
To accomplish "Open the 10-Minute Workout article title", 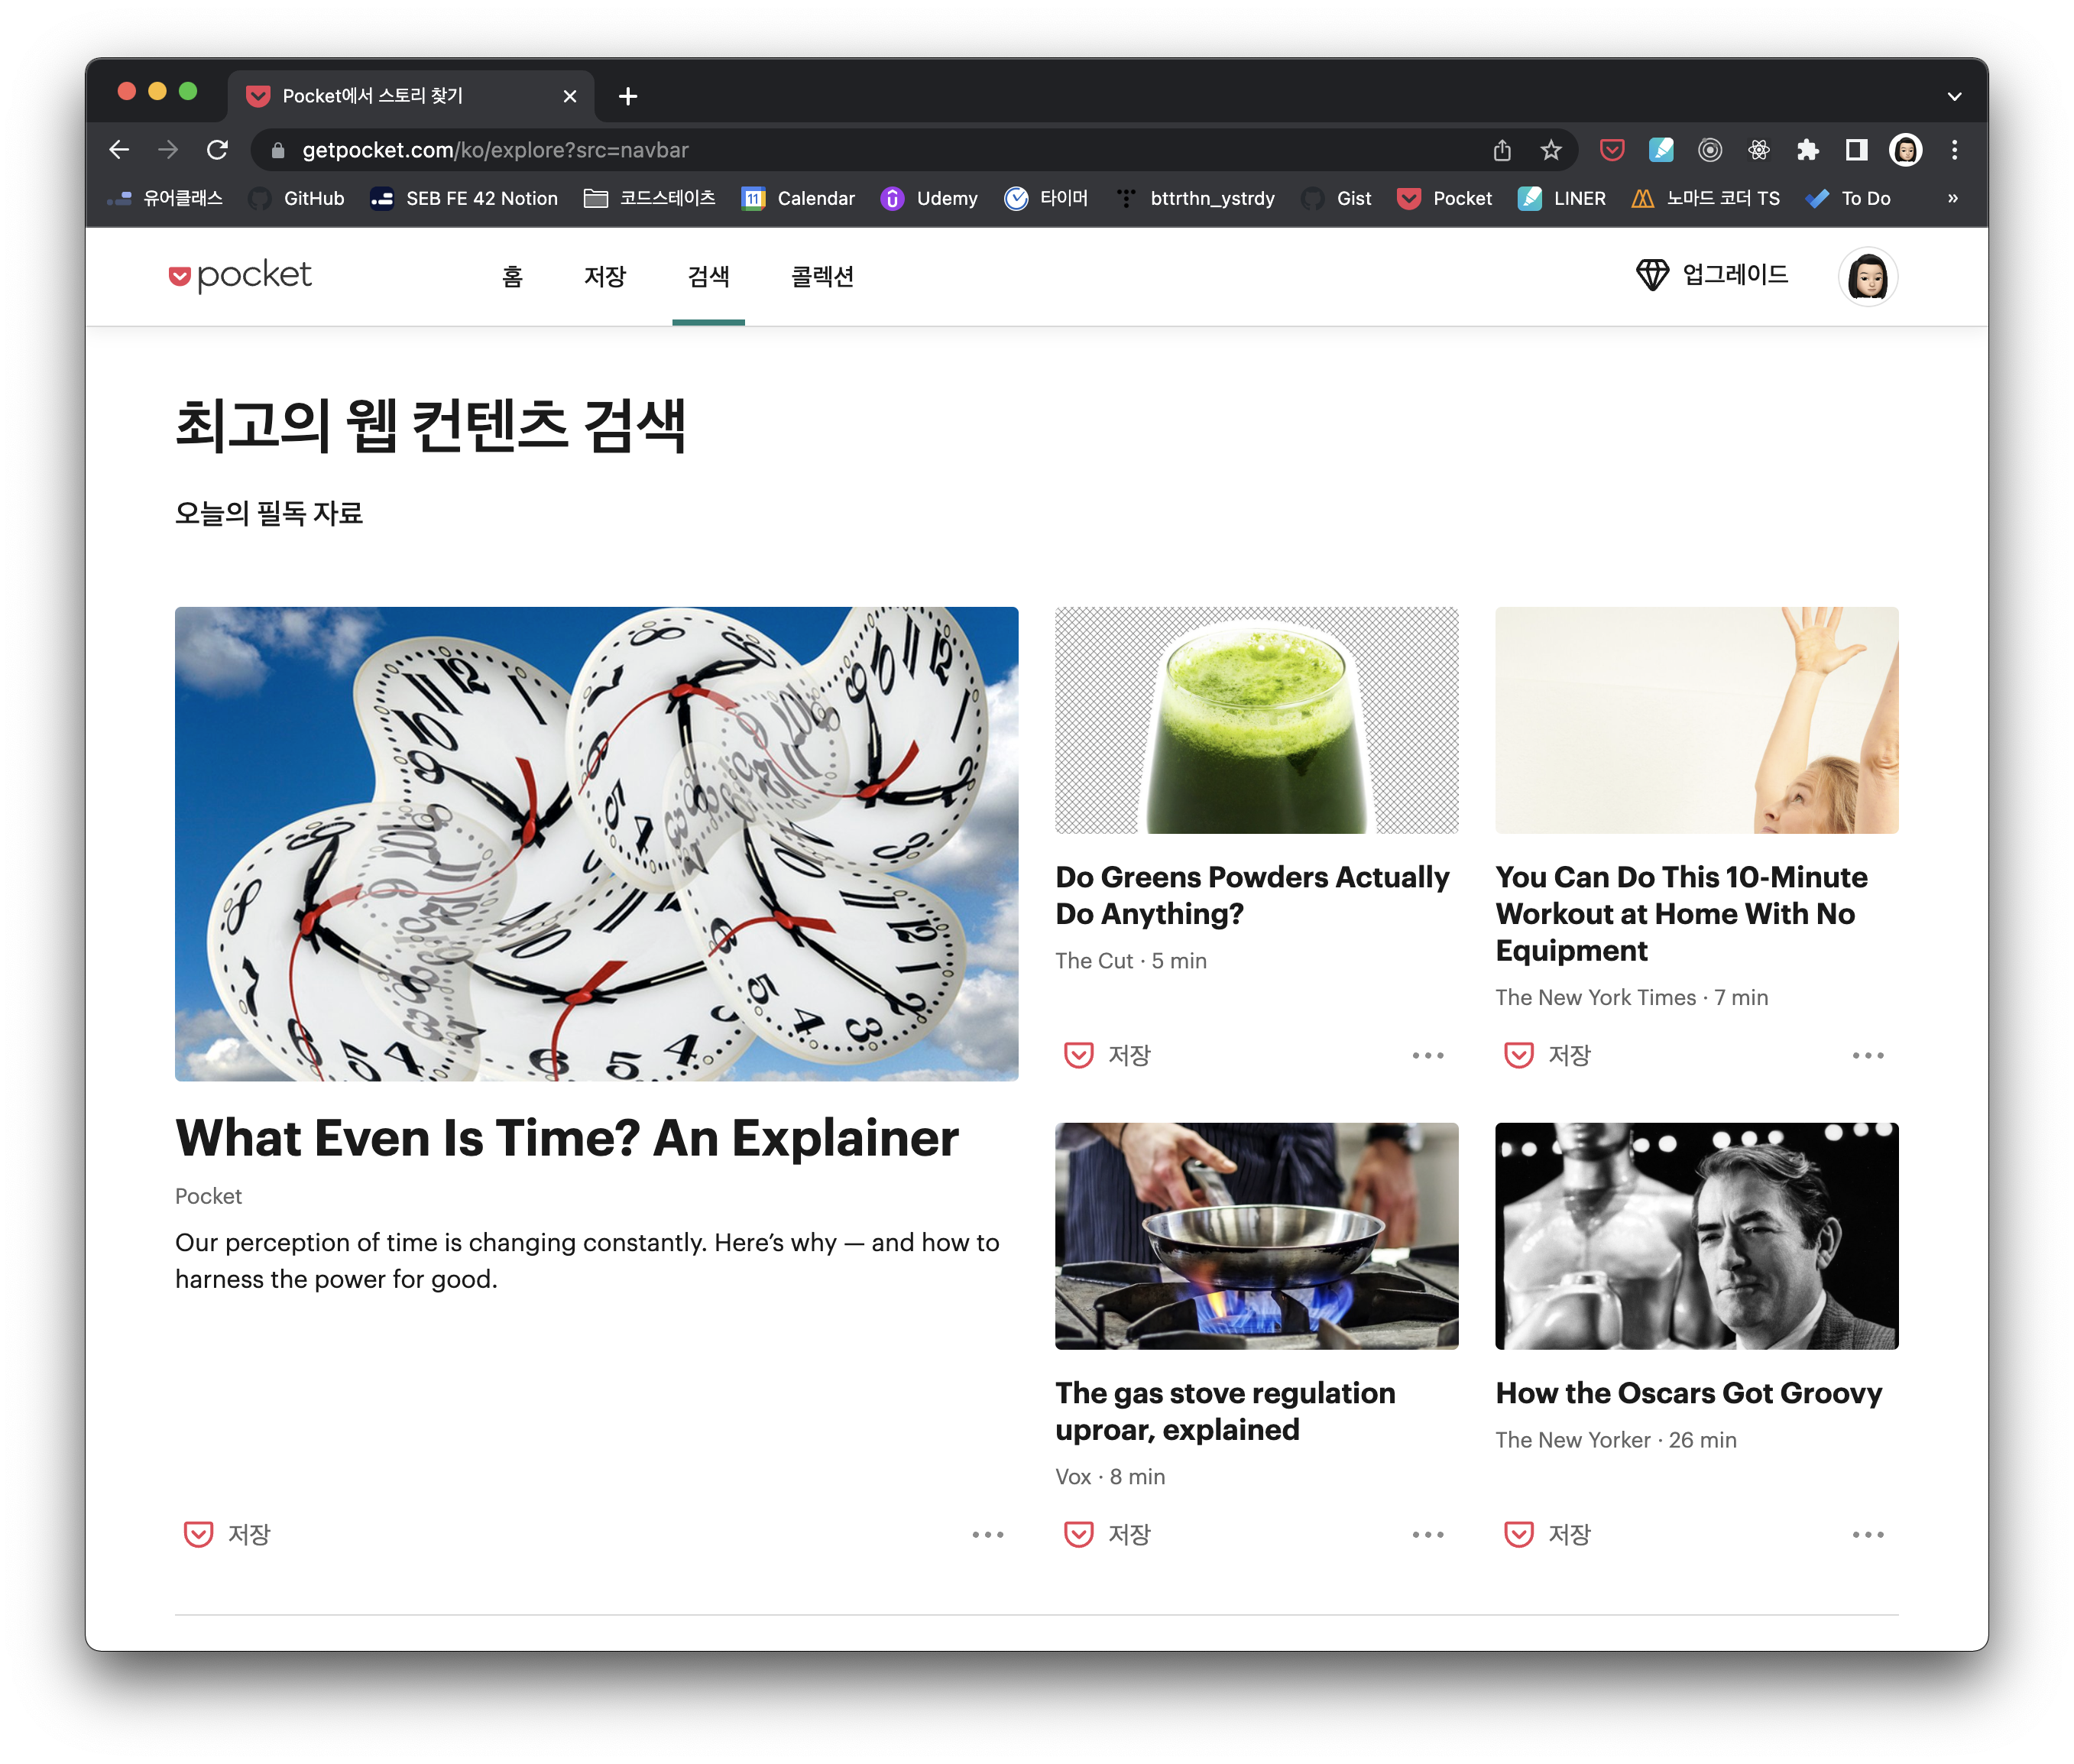I will click(1681, 913).
